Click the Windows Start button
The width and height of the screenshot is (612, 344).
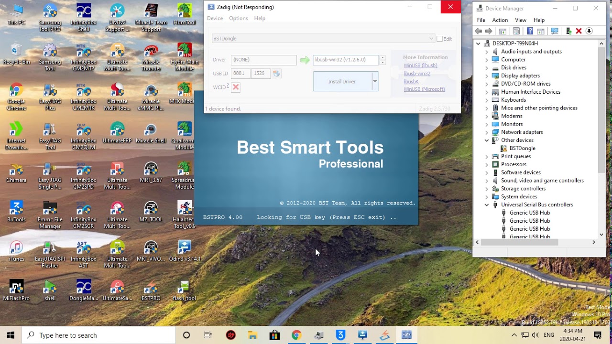(11, 335)
